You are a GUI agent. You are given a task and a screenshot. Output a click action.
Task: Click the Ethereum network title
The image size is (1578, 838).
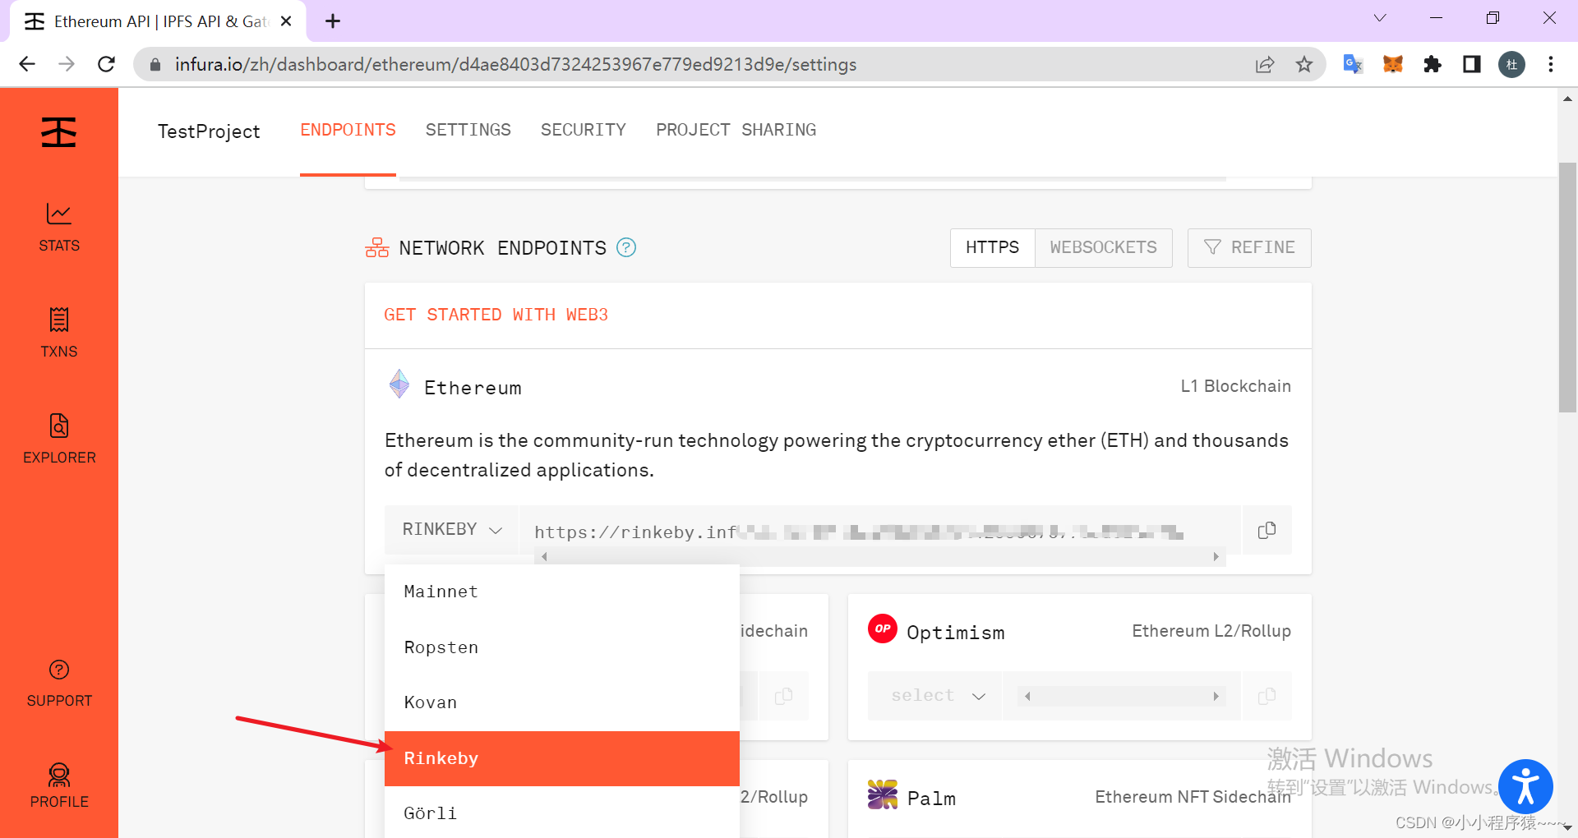coord(473,388)
